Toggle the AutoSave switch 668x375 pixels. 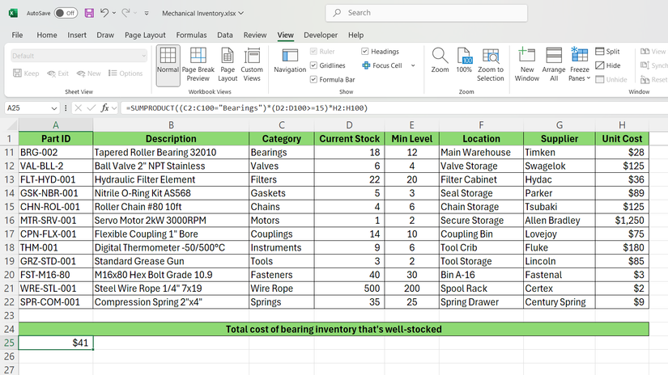[x=66, y=13]
